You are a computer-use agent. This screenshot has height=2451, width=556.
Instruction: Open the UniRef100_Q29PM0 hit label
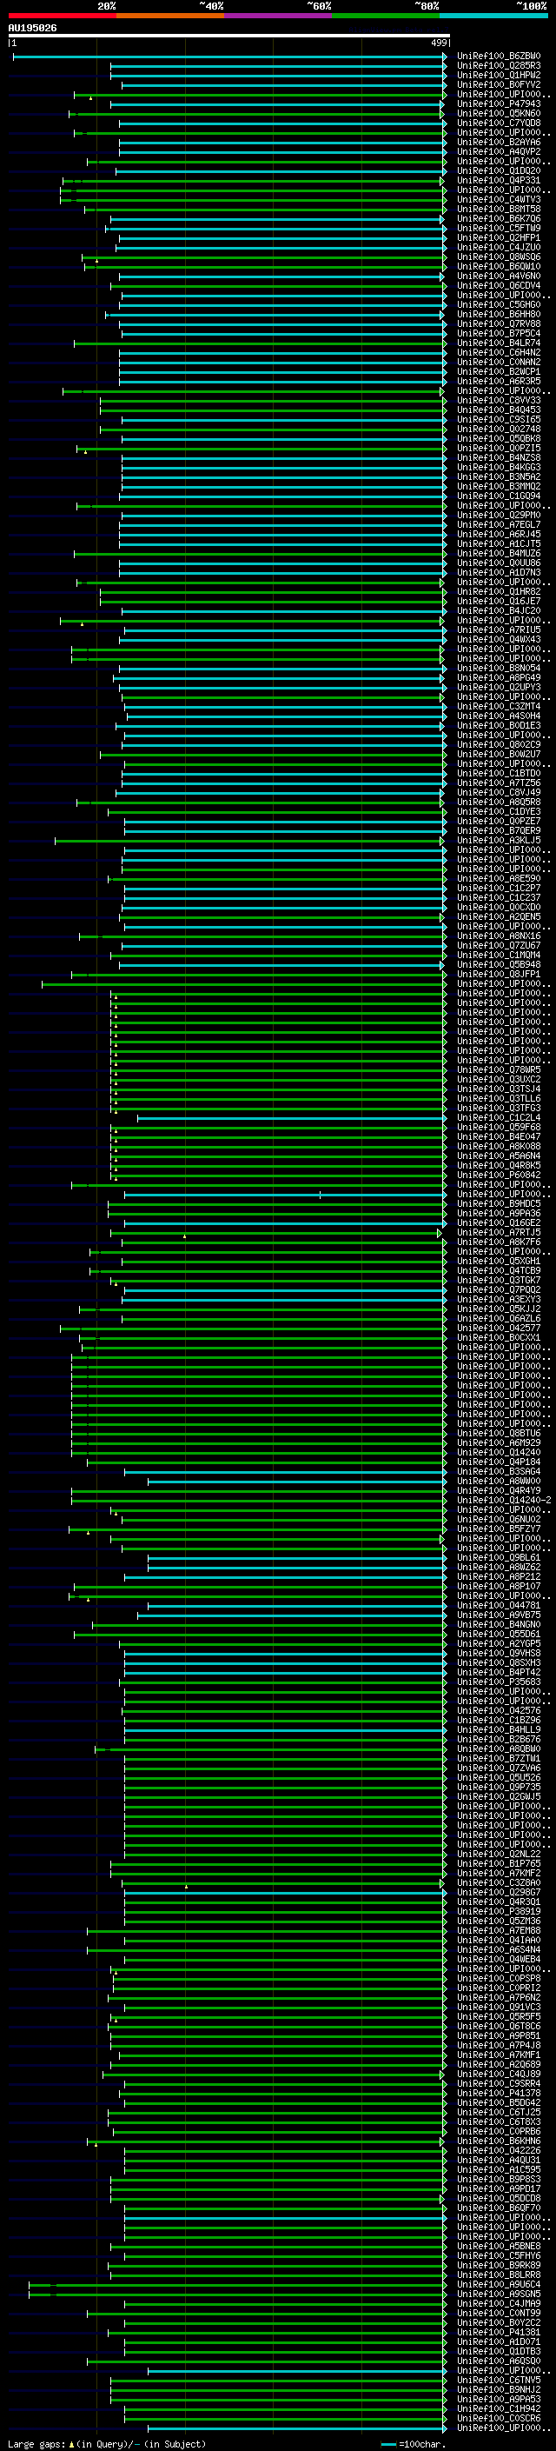tap(499, 516)
